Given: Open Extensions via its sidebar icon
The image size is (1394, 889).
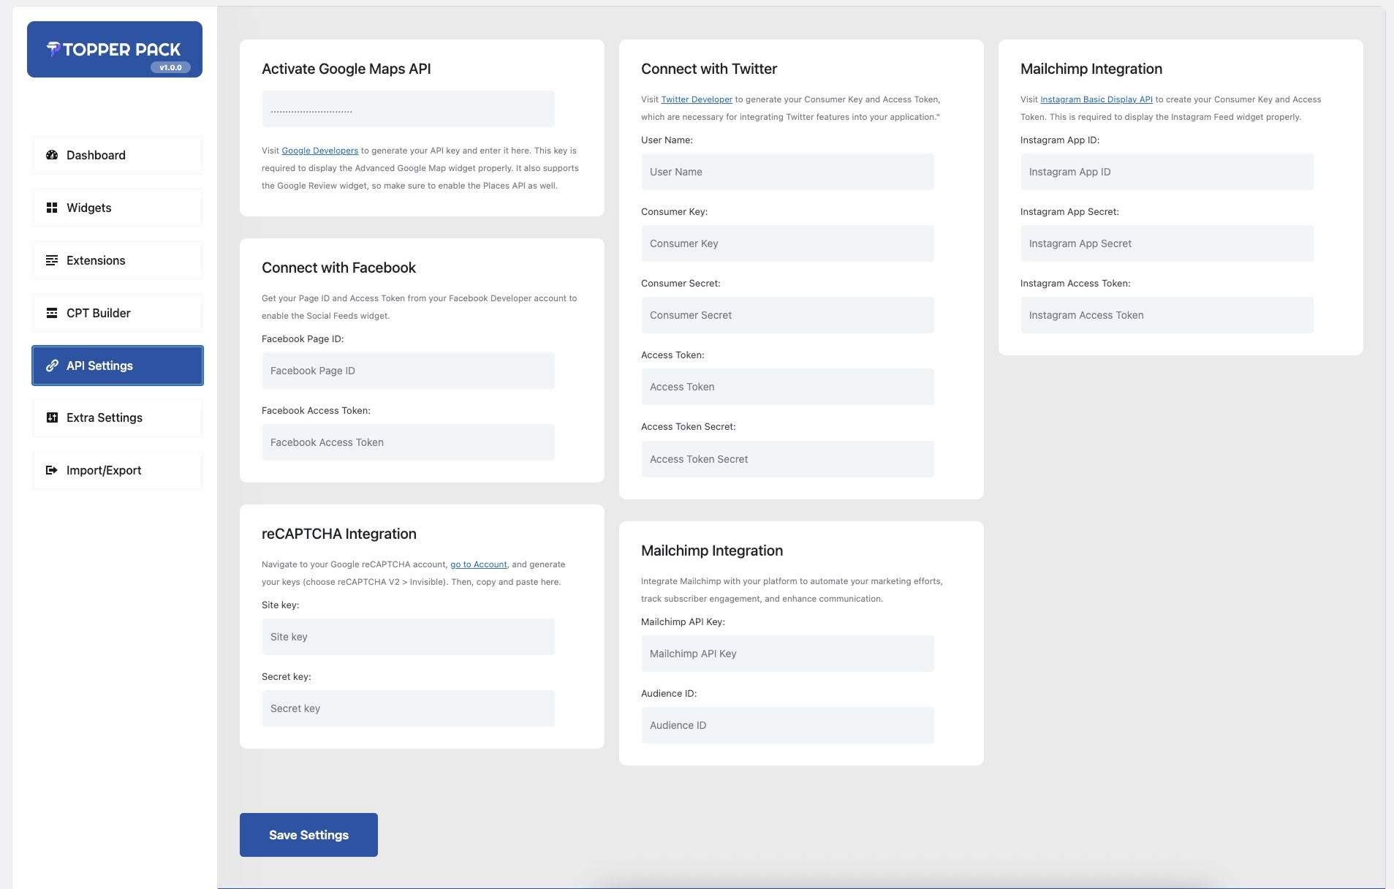Looking at the screenshot, I should tap(51, 260).
